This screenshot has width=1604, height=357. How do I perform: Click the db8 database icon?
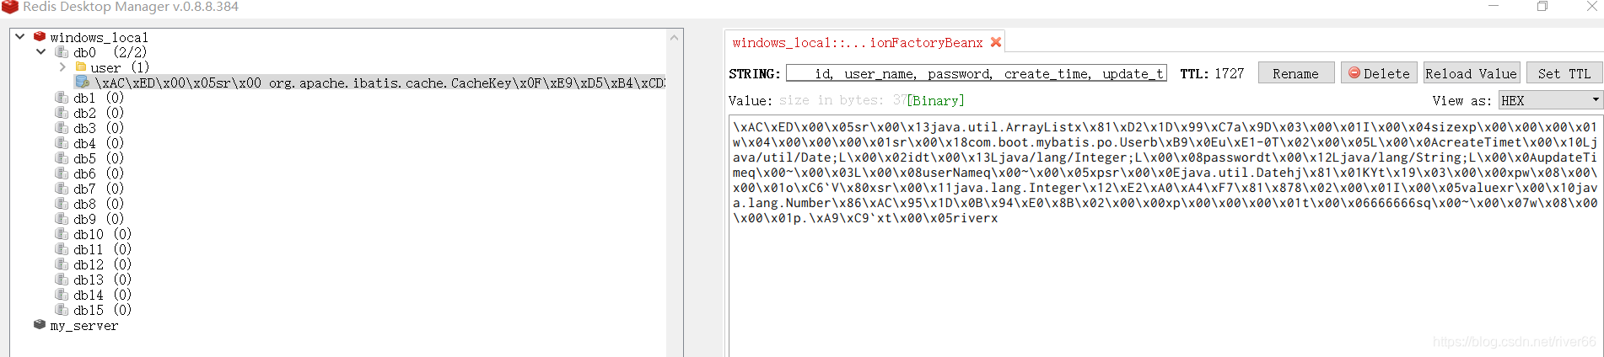61,204
